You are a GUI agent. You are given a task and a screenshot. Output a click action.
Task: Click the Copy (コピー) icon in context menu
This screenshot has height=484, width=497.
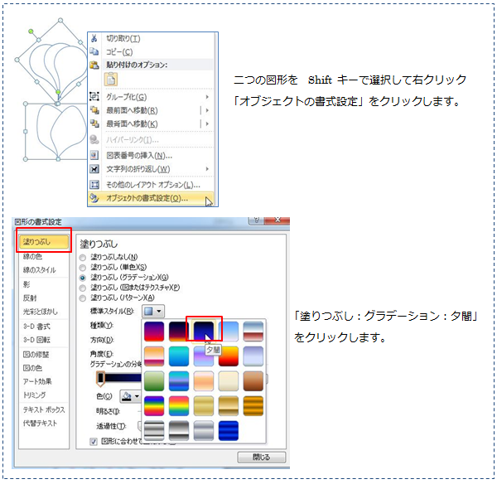(x=94, y=52)
